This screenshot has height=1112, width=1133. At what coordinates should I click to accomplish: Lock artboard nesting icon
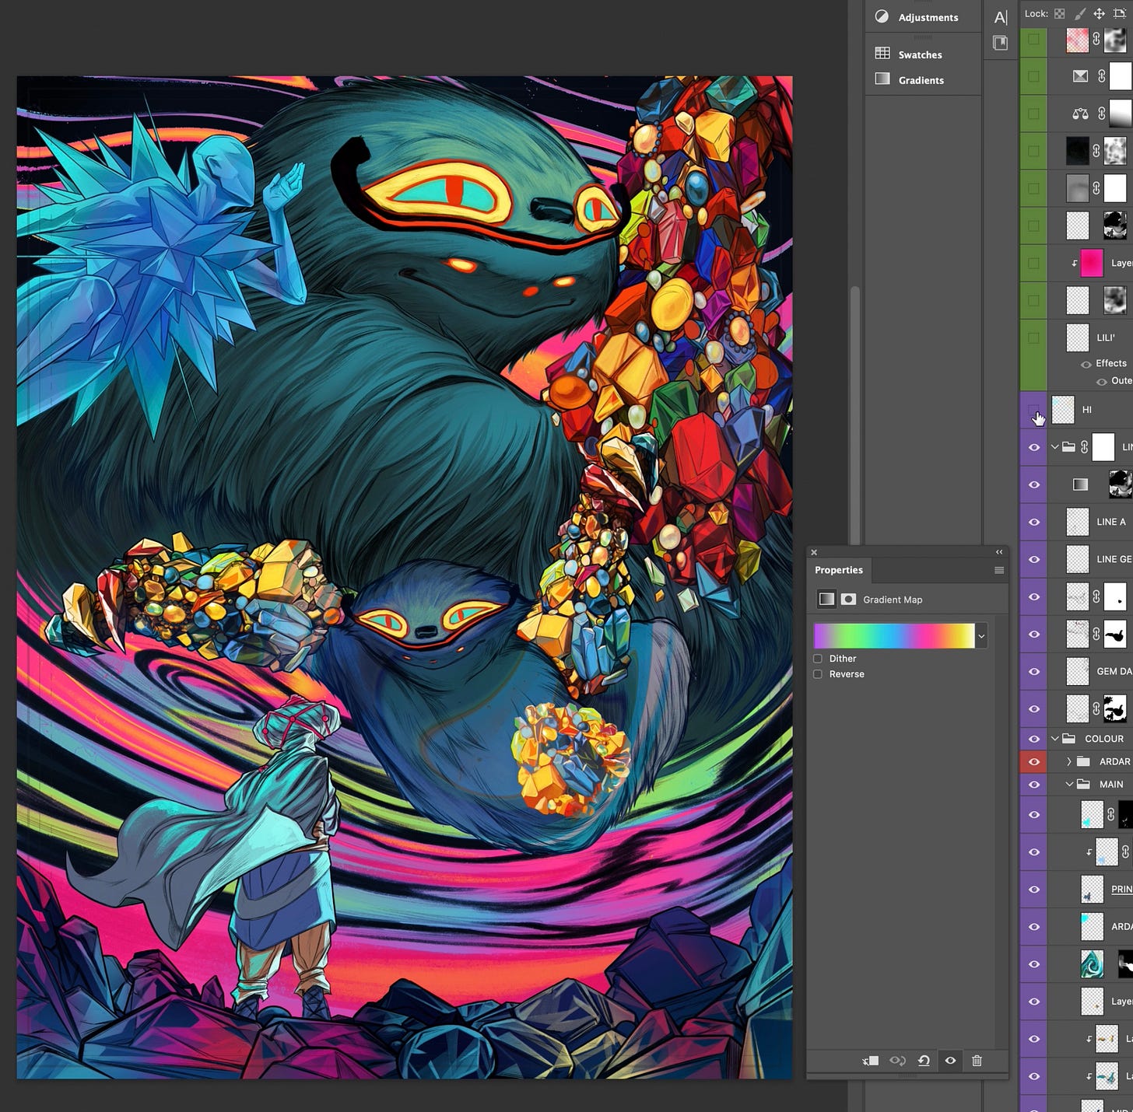coord(1120,13)
